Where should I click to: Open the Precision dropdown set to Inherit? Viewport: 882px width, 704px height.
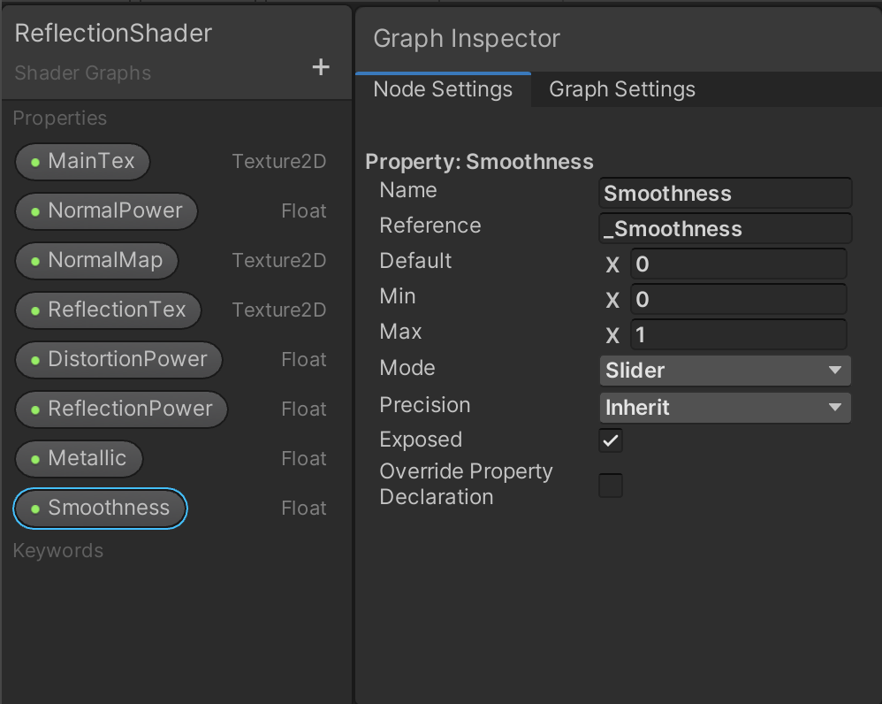pos(725,408)
